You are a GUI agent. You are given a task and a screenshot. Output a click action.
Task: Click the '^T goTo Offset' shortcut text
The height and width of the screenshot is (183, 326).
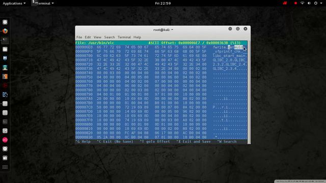tap(155, 142)
